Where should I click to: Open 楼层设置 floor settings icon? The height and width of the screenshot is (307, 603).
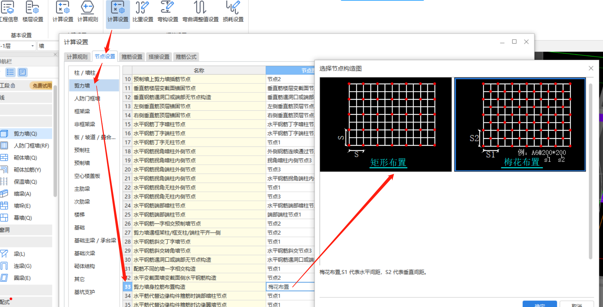[x=33, y=12]
